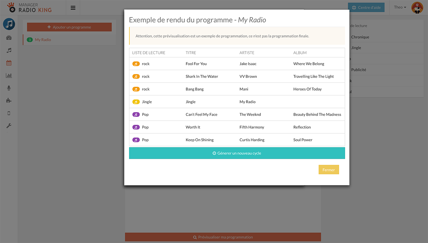The height and width of the screenshot is (243, 428).
Task: Click the LISTE DE LECTURE column header
Action: click(149, 53)
